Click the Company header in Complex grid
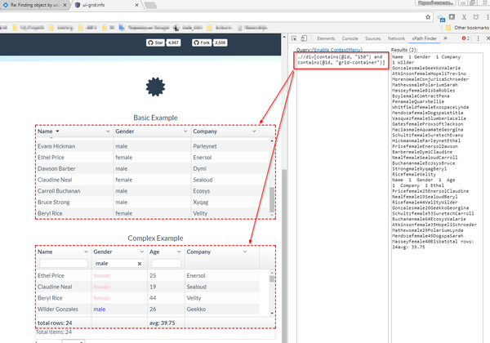 click(198, 252)
